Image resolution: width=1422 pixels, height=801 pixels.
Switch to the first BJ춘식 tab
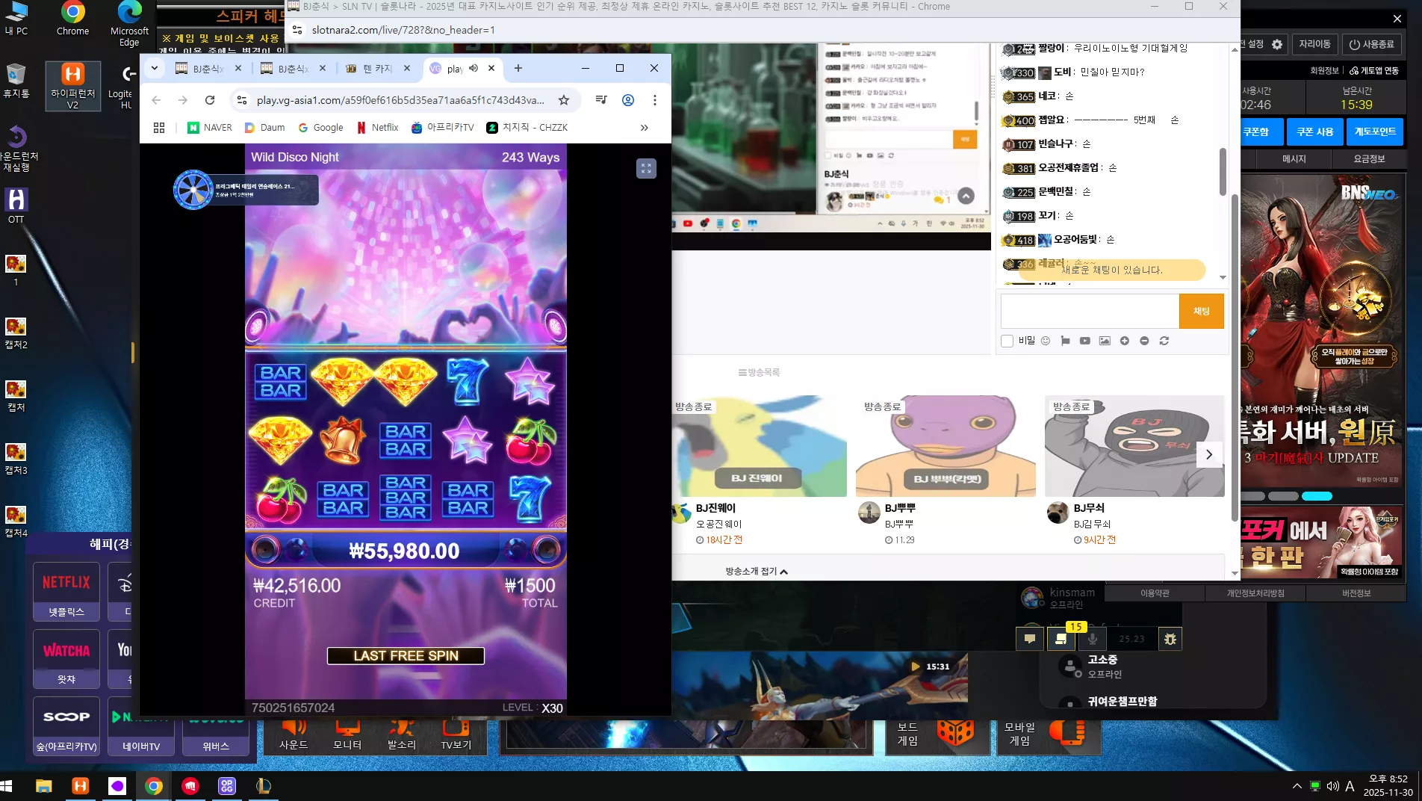208,68
